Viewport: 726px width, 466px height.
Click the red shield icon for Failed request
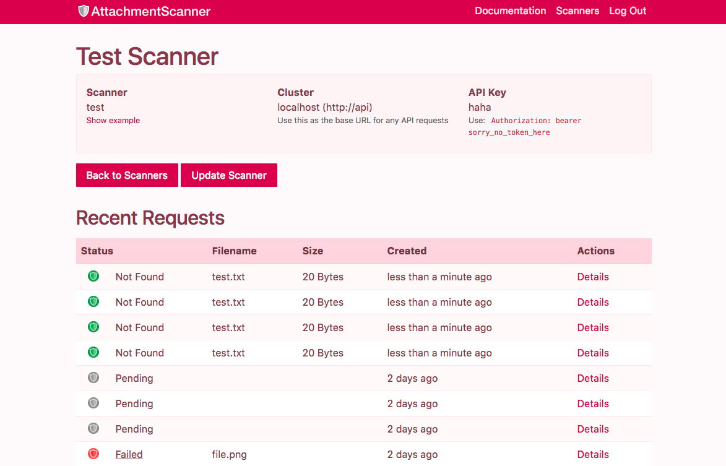(93, 454)
